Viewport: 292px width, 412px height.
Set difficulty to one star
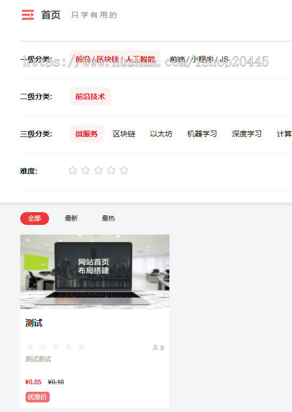(73, 170)
